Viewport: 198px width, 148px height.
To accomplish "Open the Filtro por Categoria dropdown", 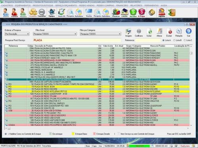I will coord(101,34).
